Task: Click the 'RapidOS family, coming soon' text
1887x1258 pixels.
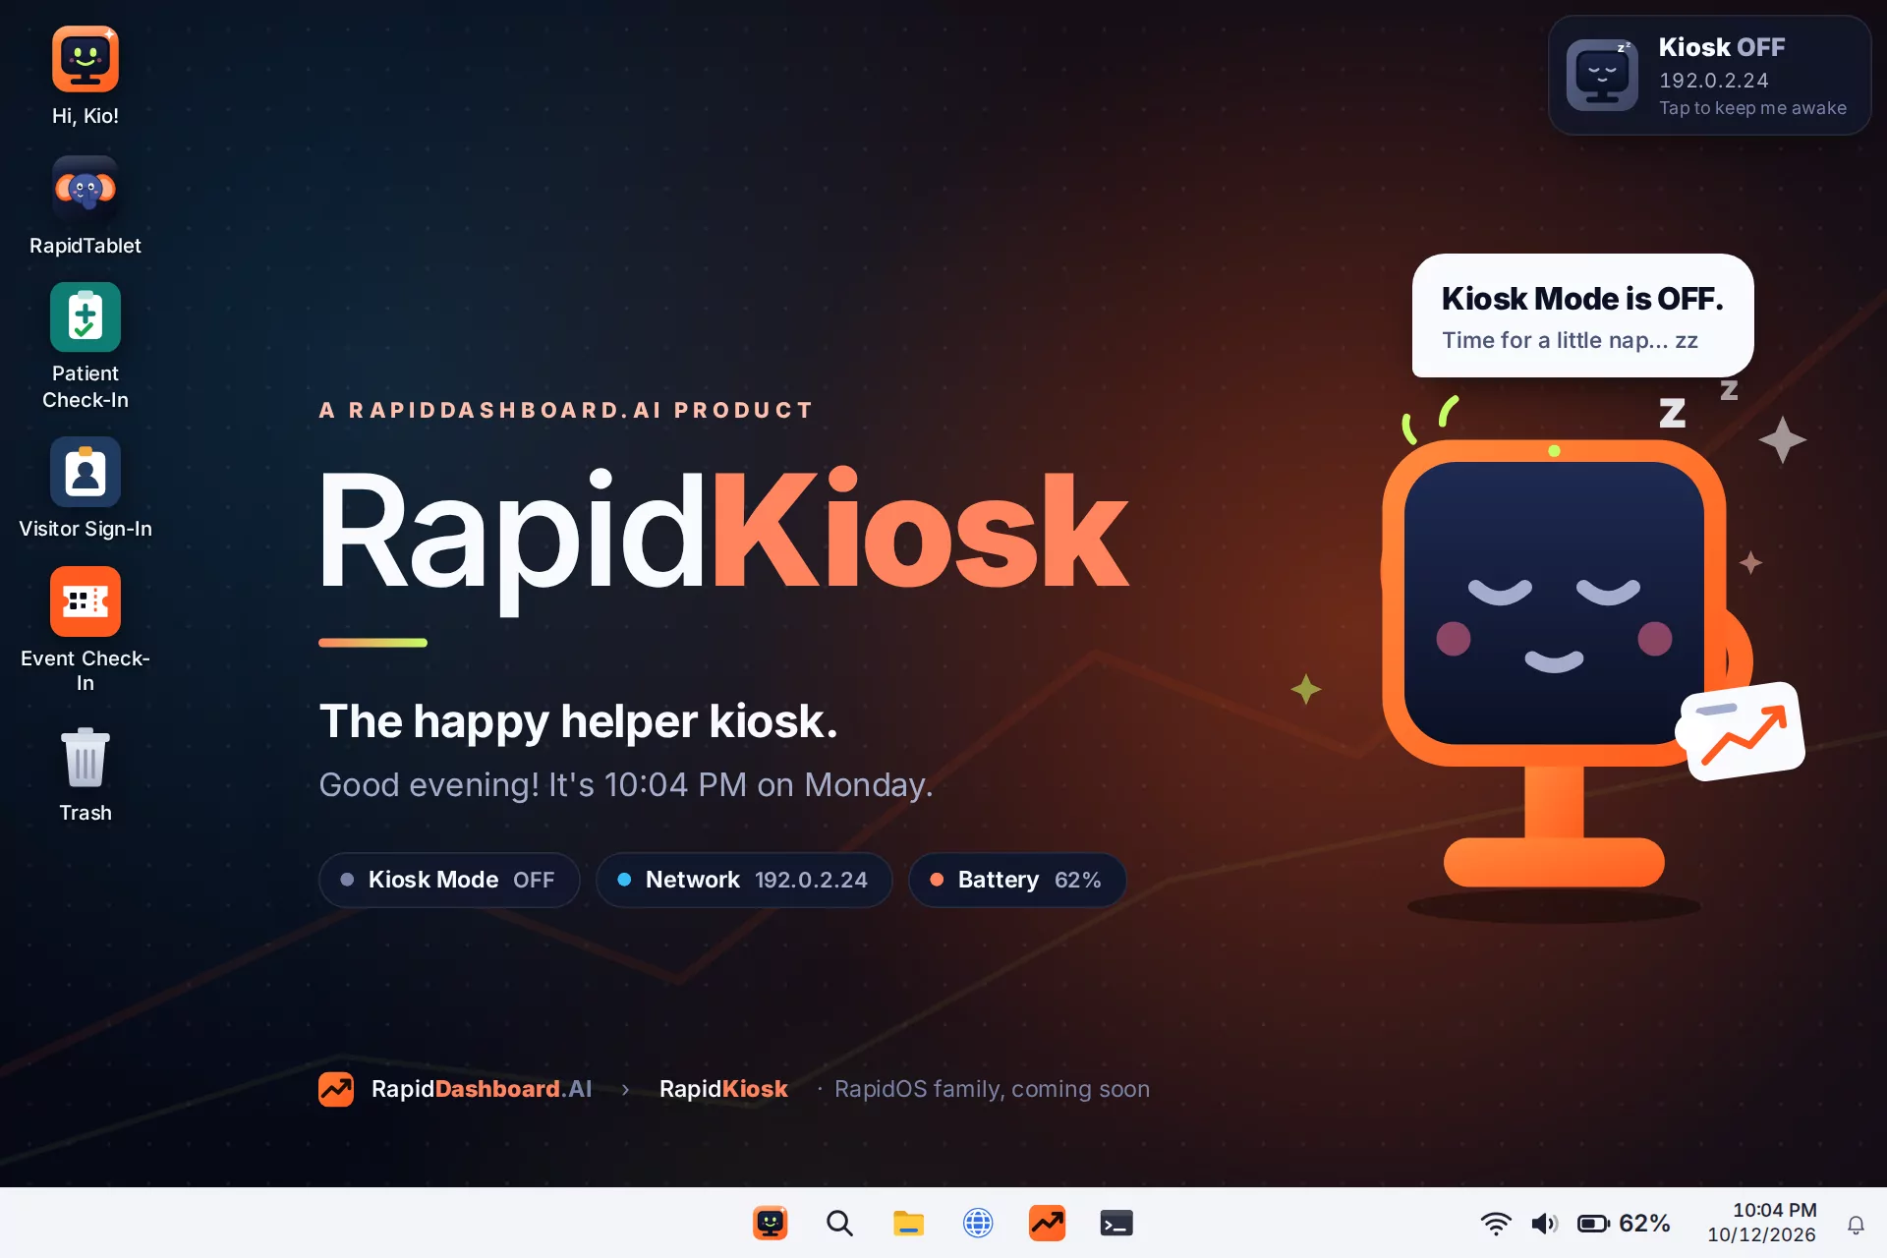Action: 992,1089
